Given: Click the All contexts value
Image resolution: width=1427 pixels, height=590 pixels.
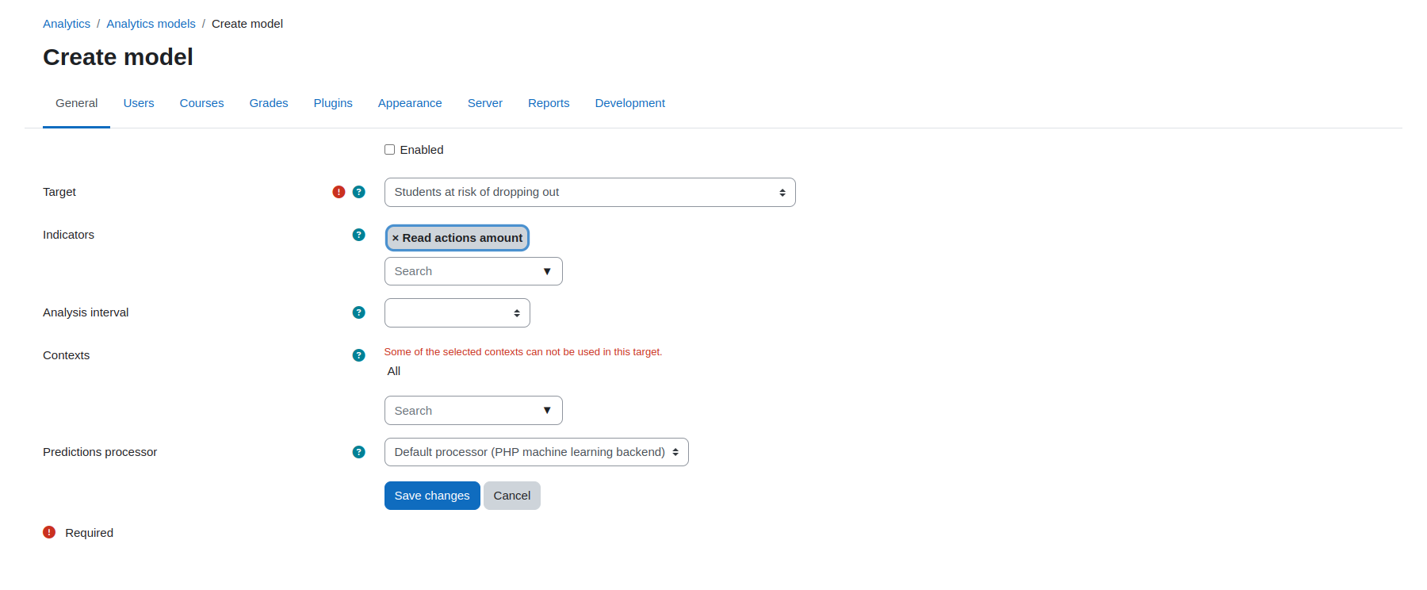Looking at the screenshot, I should click(x=394, y=371).
